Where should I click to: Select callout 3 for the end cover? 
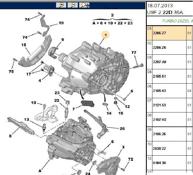tap(123, 147)
